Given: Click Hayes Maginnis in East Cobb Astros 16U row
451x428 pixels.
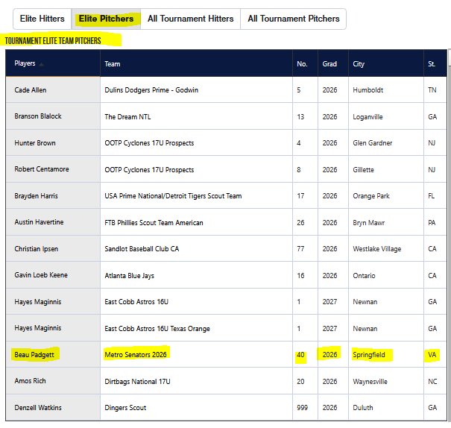Looking at the screenshot, I should pos(38,302).
